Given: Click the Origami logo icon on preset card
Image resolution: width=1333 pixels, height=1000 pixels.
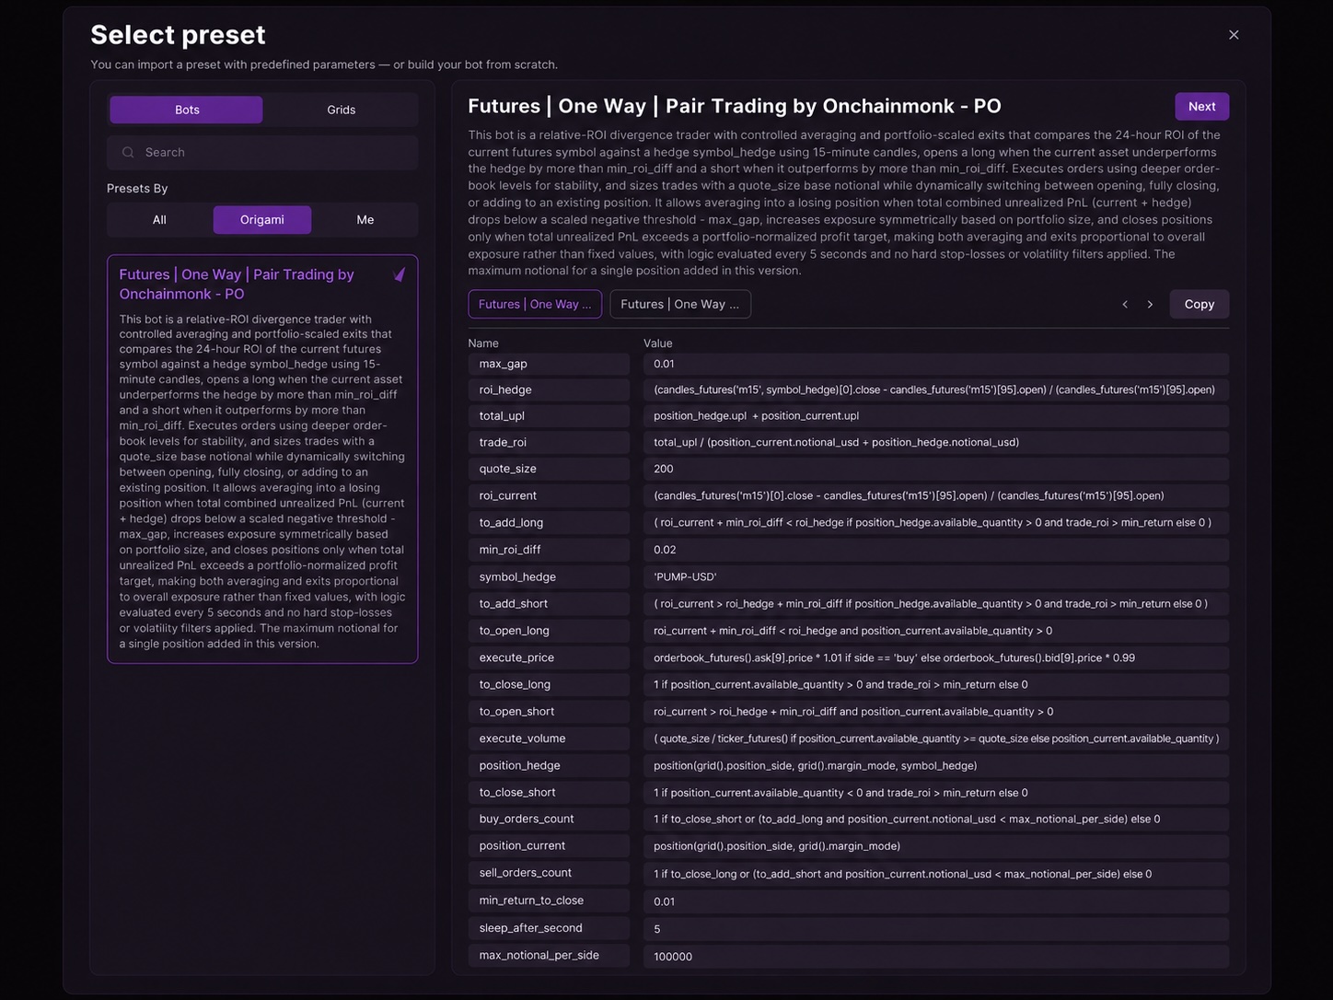Looking at the screenshot, I should pos(400,274).
